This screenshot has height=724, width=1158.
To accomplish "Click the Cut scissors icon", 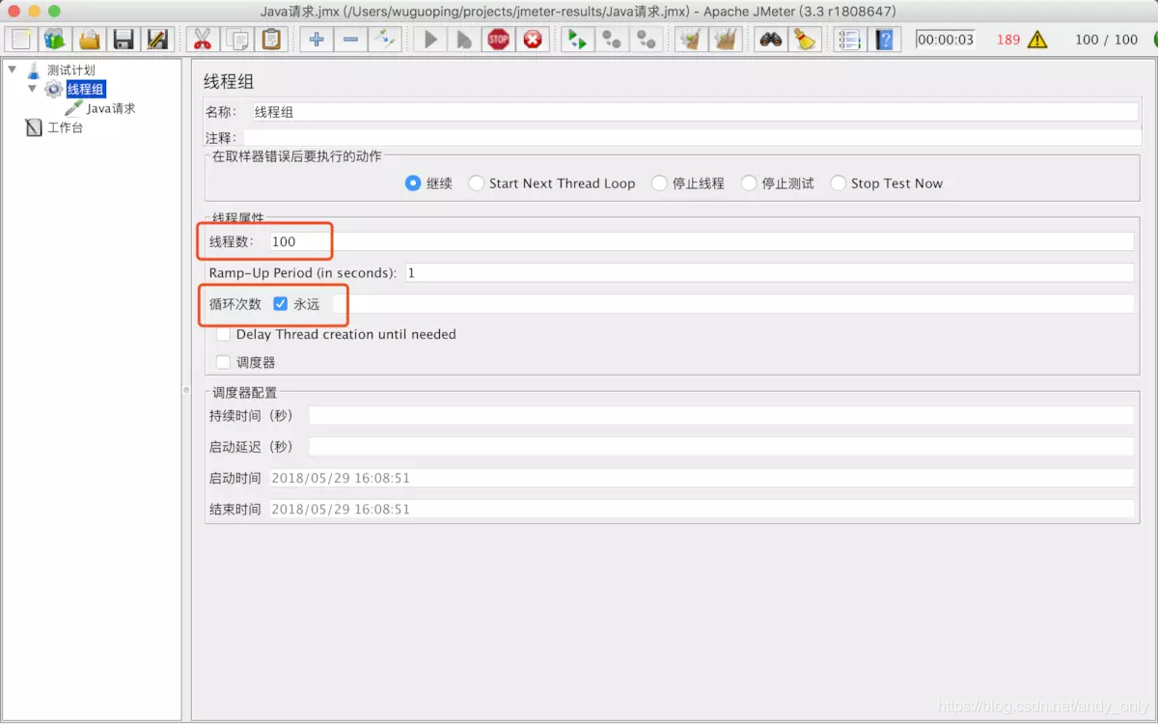I will (x=202, y=40).
